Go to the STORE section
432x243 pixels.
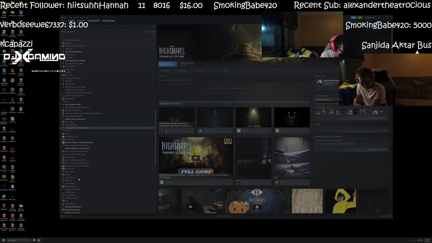point(72,21)
